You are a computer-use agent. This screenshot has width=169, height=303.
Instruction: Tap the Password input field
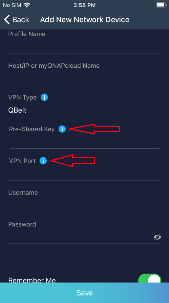(80, 237)
